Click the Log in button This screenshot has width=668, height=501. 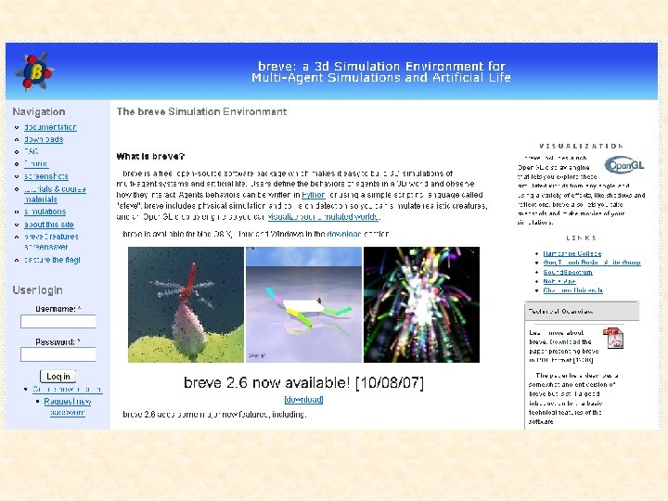pyautogui.click(x=58, y=376)
